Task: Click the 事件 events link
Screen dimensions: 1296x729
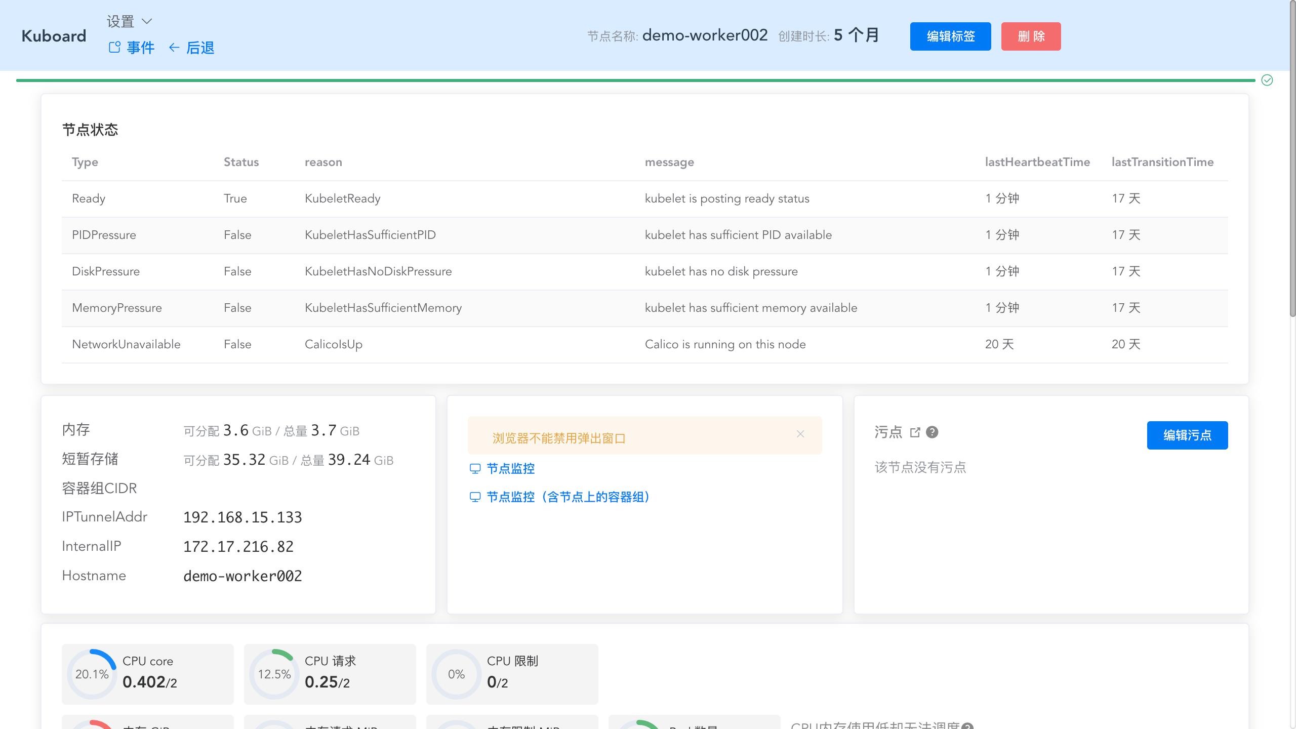Action: pos(140,48)
